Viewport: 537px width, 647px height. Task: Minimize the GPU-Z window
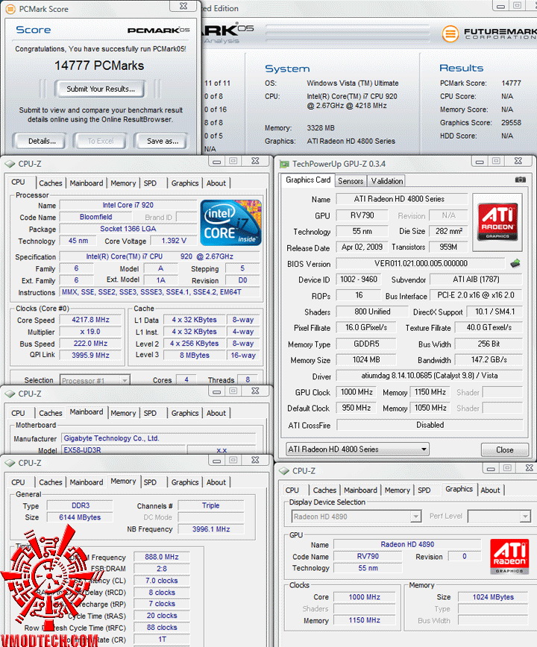click(480, 162)
